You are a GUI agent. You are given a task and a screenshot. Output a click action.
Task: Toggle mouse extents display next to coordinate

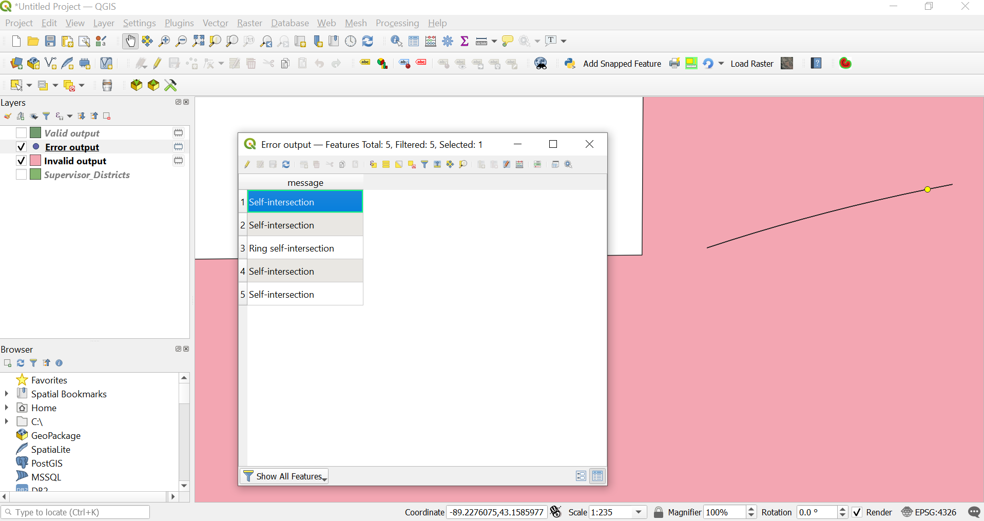[x=555, y=512]
